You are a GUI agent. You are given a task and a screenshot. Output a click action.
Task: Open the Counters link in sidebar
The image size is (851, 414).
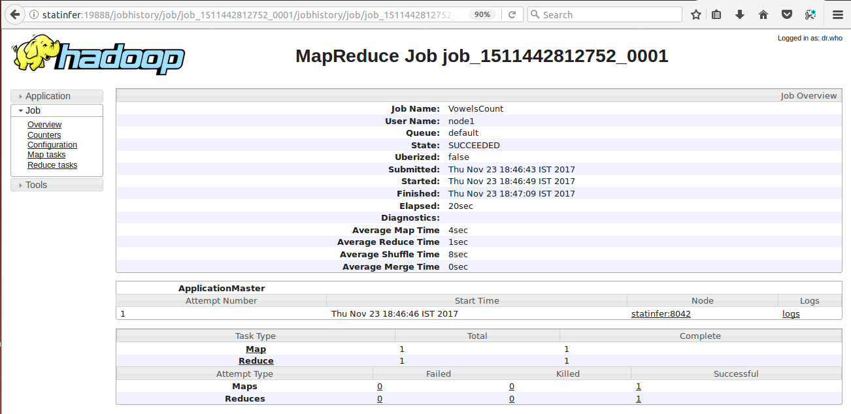(44, 135)
